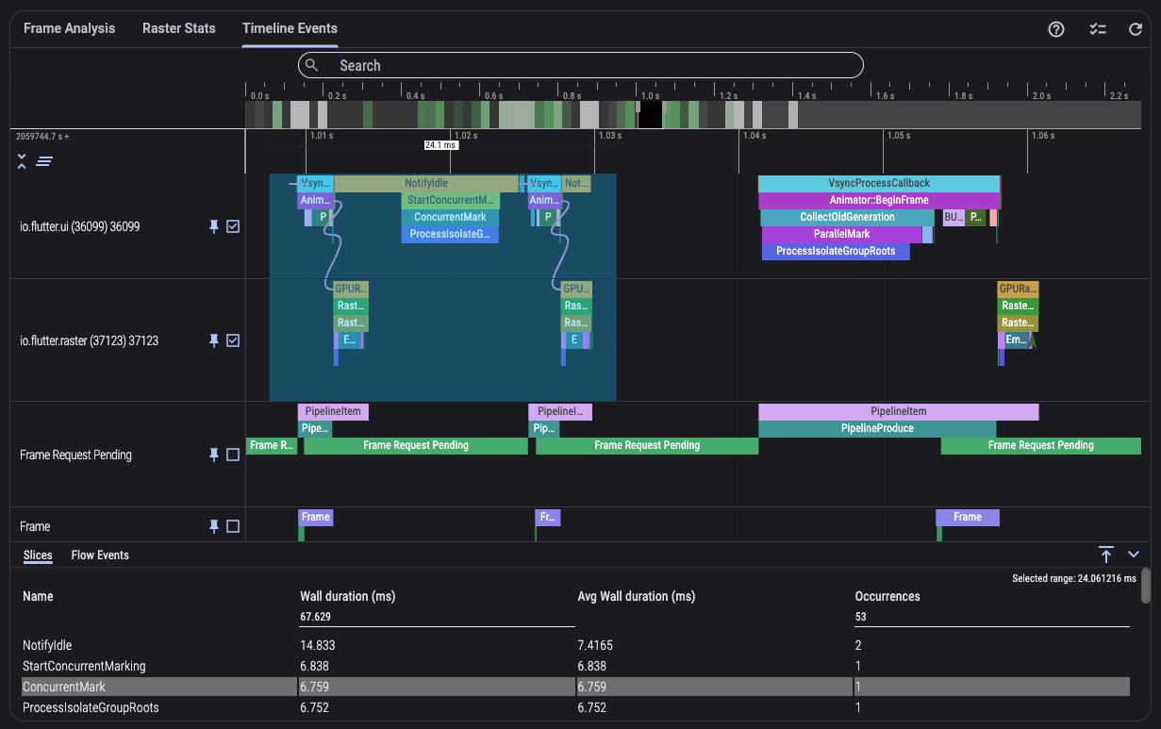Sort by Wall duration (ms) column
Image resolution: width=1161 pixels, height=729 pixels.
tap(347, 596)
